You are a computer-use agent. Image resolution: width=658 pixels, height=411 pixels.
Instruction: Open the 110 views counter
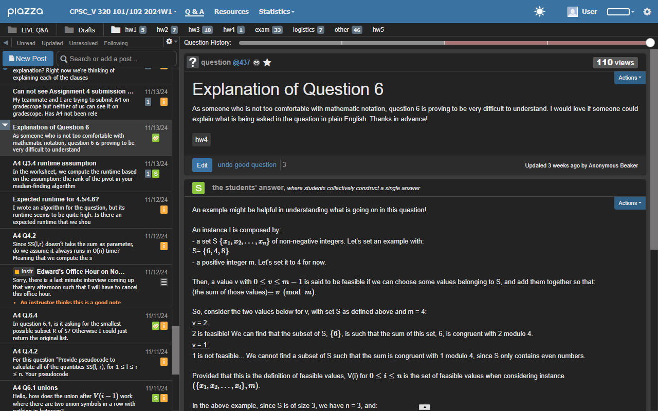[x=615, y=63]
